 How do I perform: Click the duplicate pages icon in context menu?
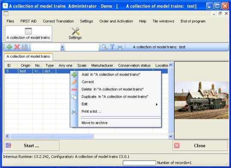[x=74, y=97]
